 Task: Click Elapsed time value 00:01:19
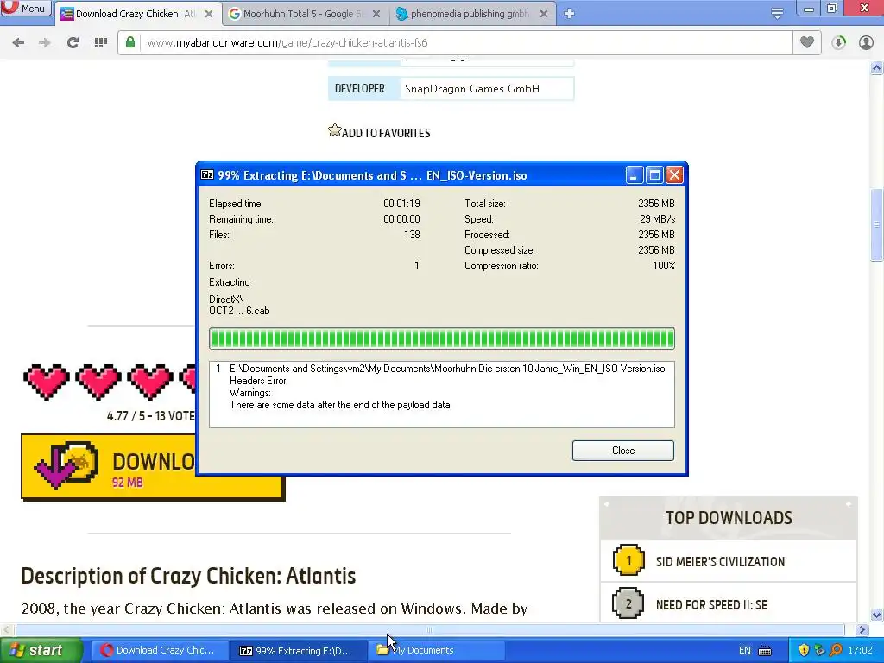point(401,204)
